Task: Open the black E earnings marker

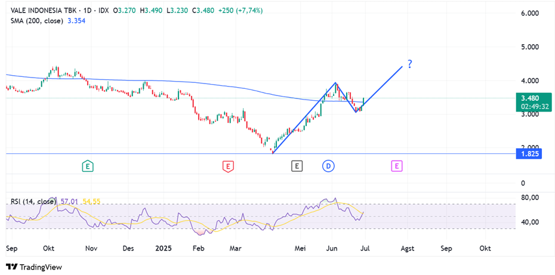Action: click(297, 165)
